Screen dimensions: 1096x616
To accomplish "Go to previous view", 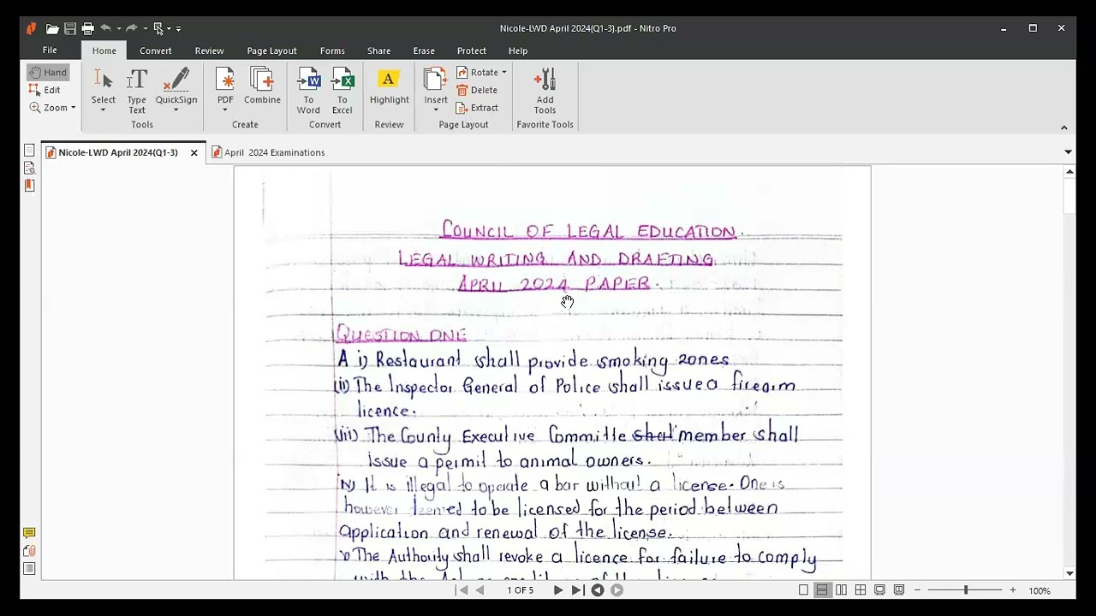I will pyautogui.click(x=598, y=590).
